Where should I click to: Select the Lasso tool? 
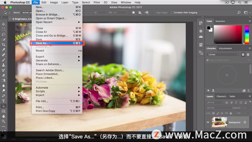click(x=3, y=34)
